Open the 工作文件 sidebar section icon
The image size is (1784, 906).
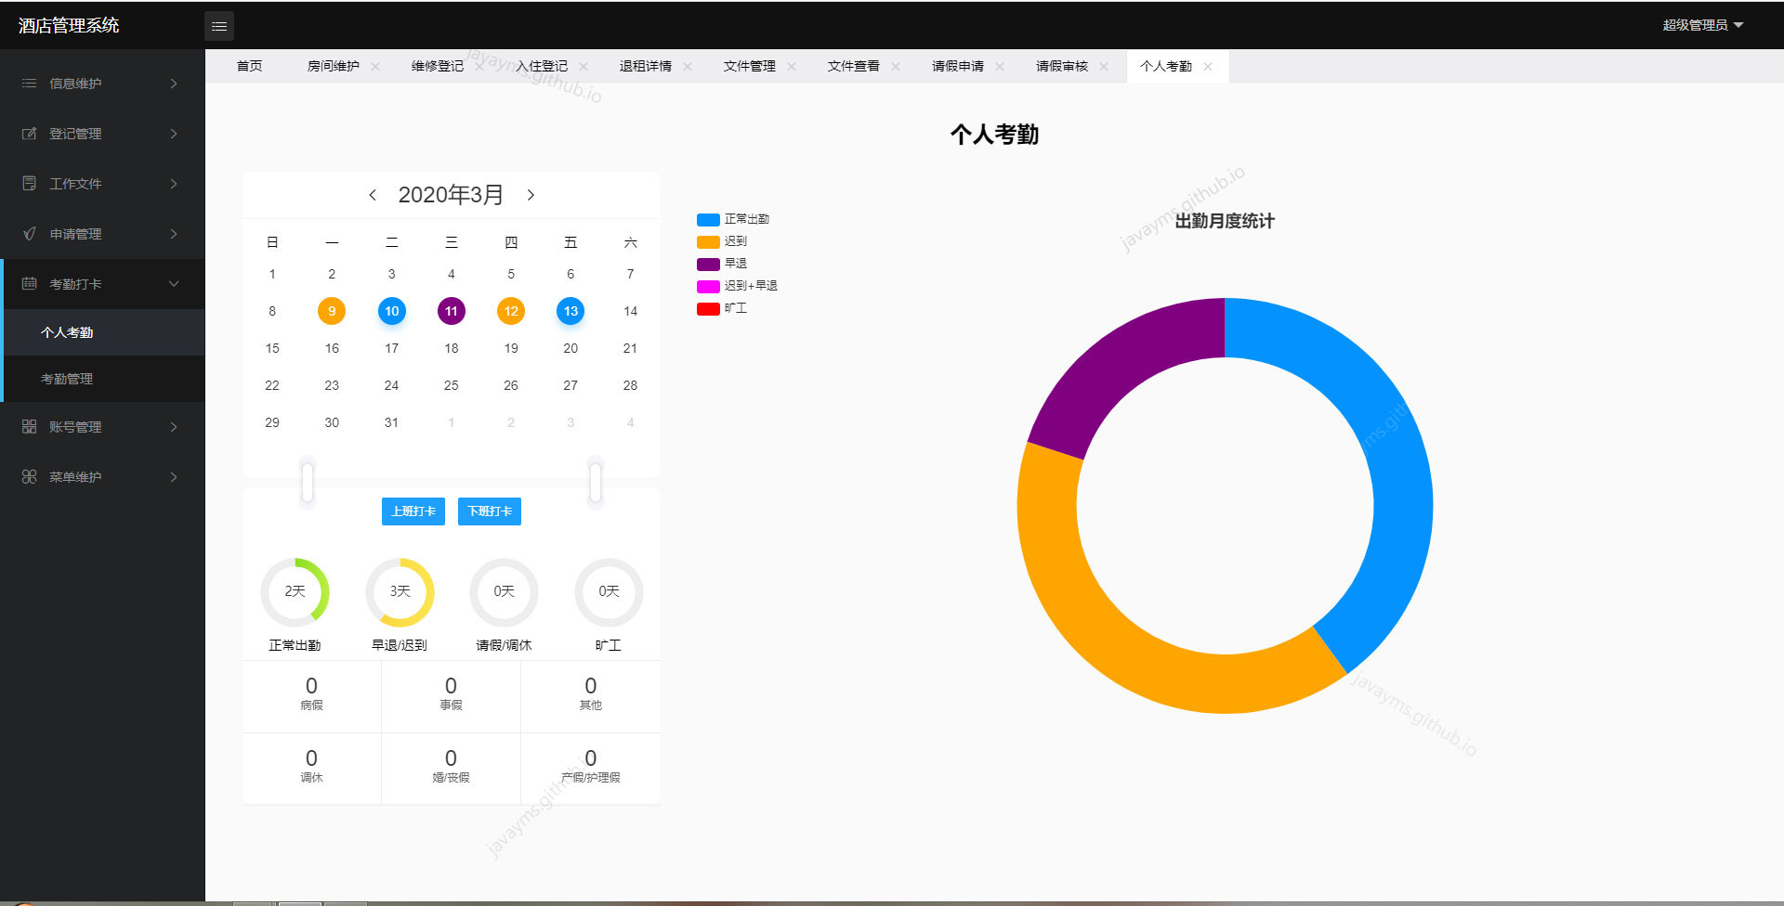pos(28,183)
